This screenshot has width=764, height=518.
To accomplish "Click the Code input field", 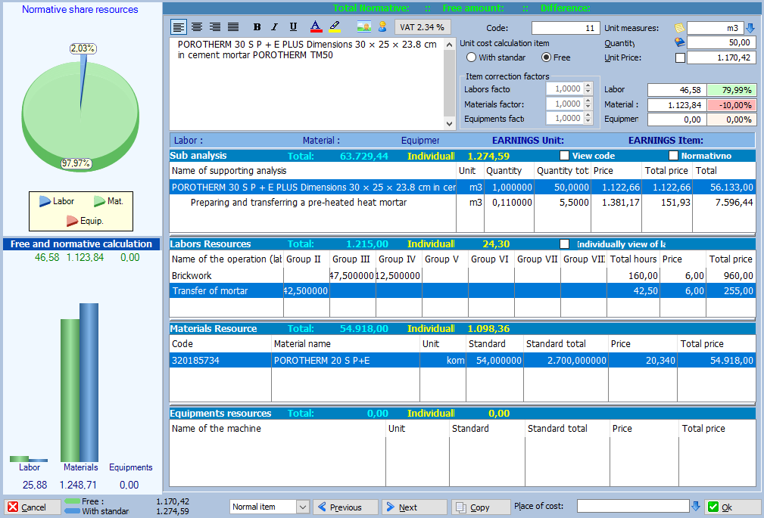I will (565, 28).
